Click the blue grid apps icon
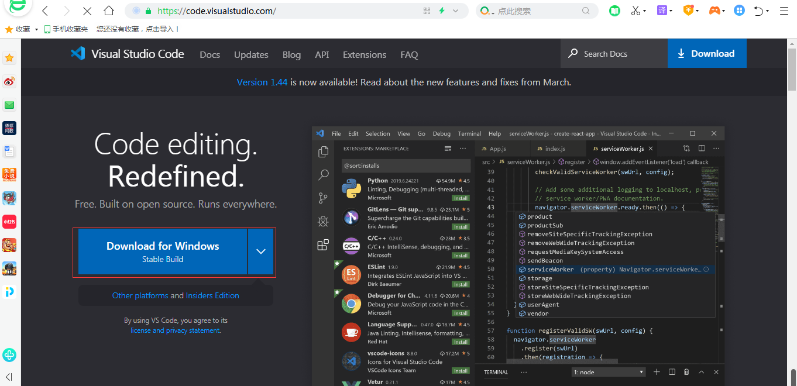 [x=740, y=11]
